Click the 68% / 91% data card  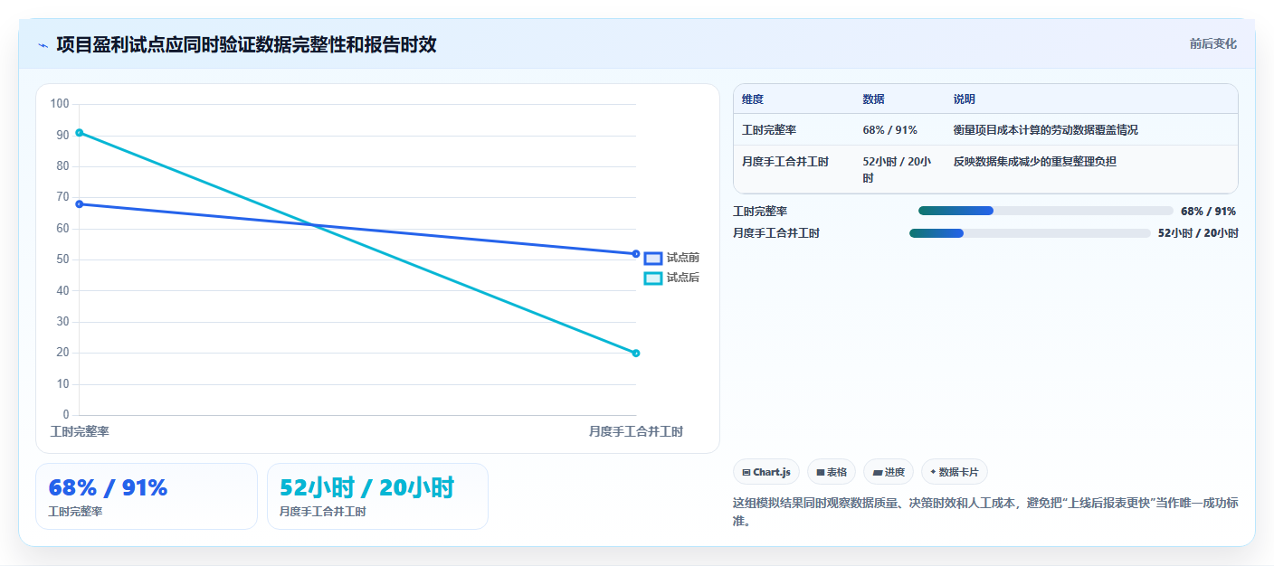[x=147, y=496]
